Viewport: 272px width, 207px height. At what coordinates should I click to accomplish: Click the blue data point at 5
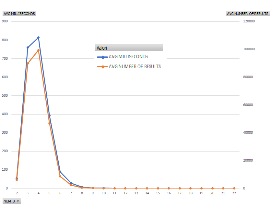click(x=49, y=116)
